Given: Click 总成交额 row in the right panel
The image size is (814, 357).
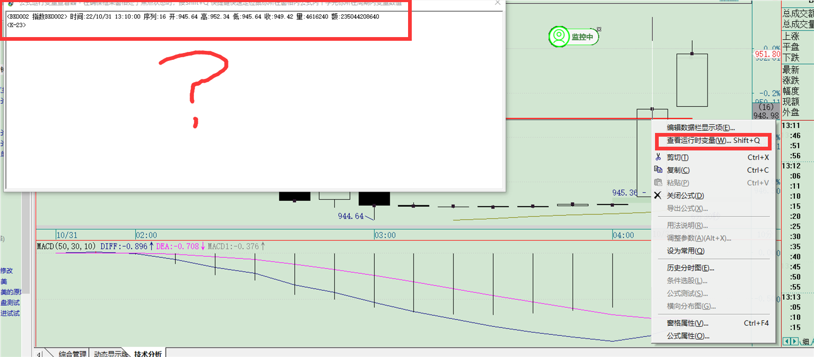Looking at the screenshot, I should click(798, 13).
